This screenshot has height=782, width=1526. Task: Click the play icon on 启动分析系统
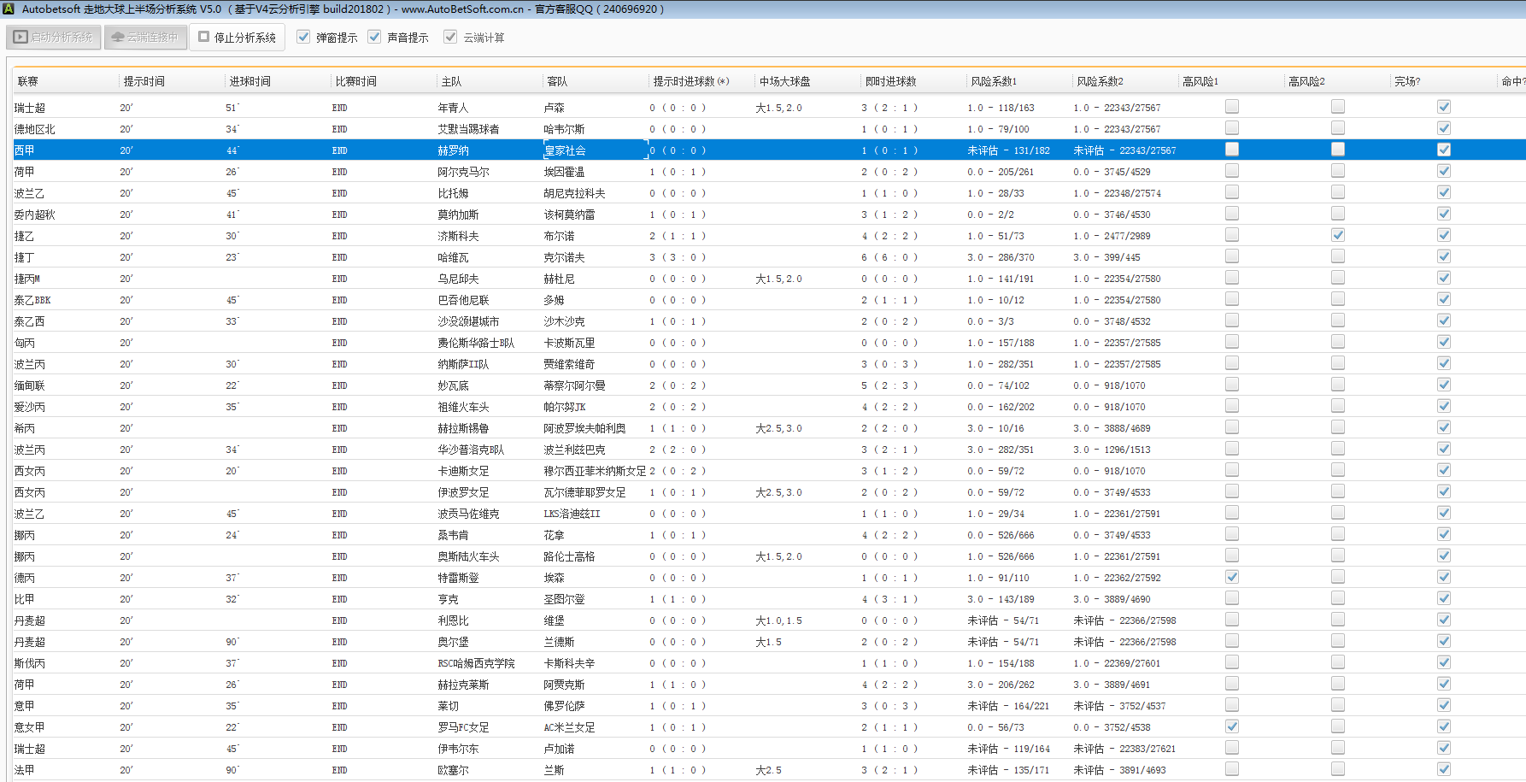(21, 38)
